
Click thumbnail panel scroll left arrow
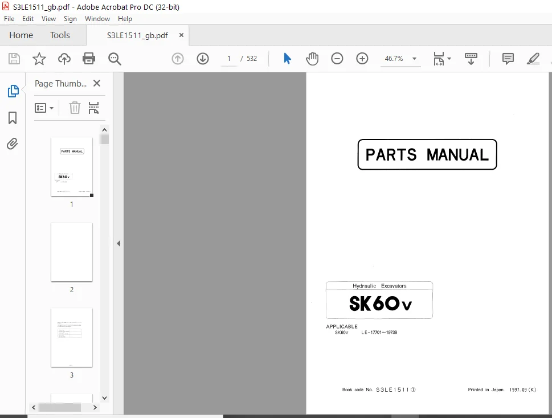click(34, 407)
